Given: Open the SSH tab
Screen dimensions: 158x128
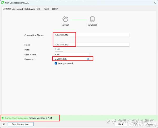Looking at the screenshot, I should [46, 9].
